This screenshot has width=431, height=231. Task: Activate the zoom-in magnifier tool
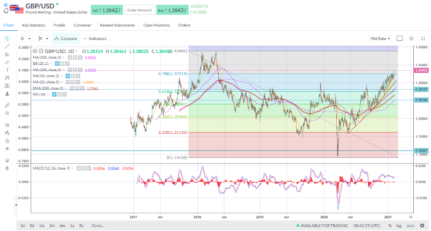click(x=7, y=113)
